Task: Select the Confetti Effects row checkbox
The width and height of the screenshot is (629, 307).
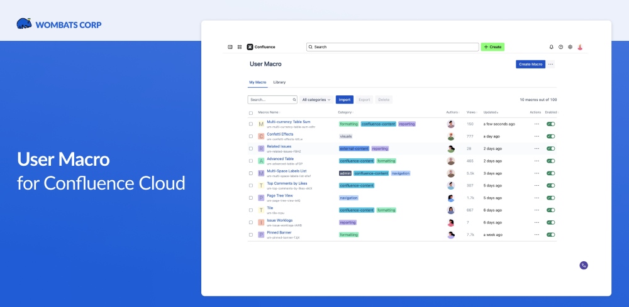Action: (251, 136)
